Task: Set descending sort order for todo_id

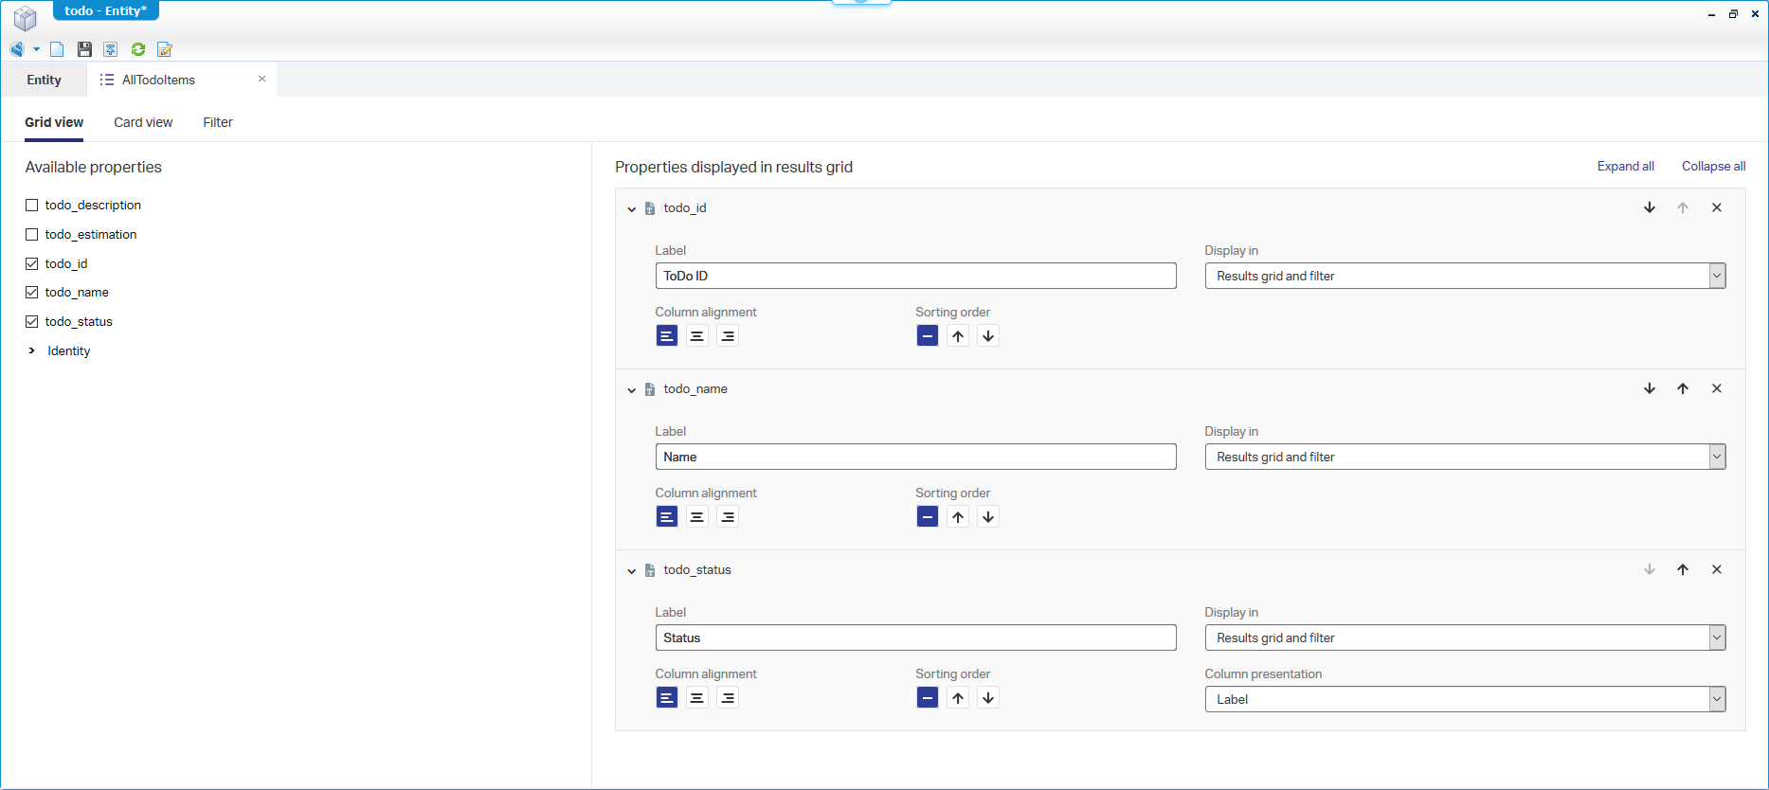Action: point(987,336)
